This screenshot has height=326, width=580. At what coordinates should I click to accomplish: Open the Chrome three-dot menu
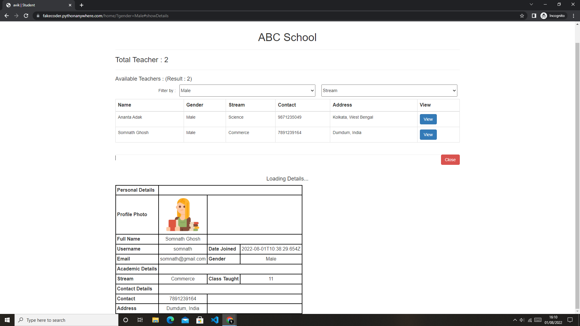click(573, 16)
